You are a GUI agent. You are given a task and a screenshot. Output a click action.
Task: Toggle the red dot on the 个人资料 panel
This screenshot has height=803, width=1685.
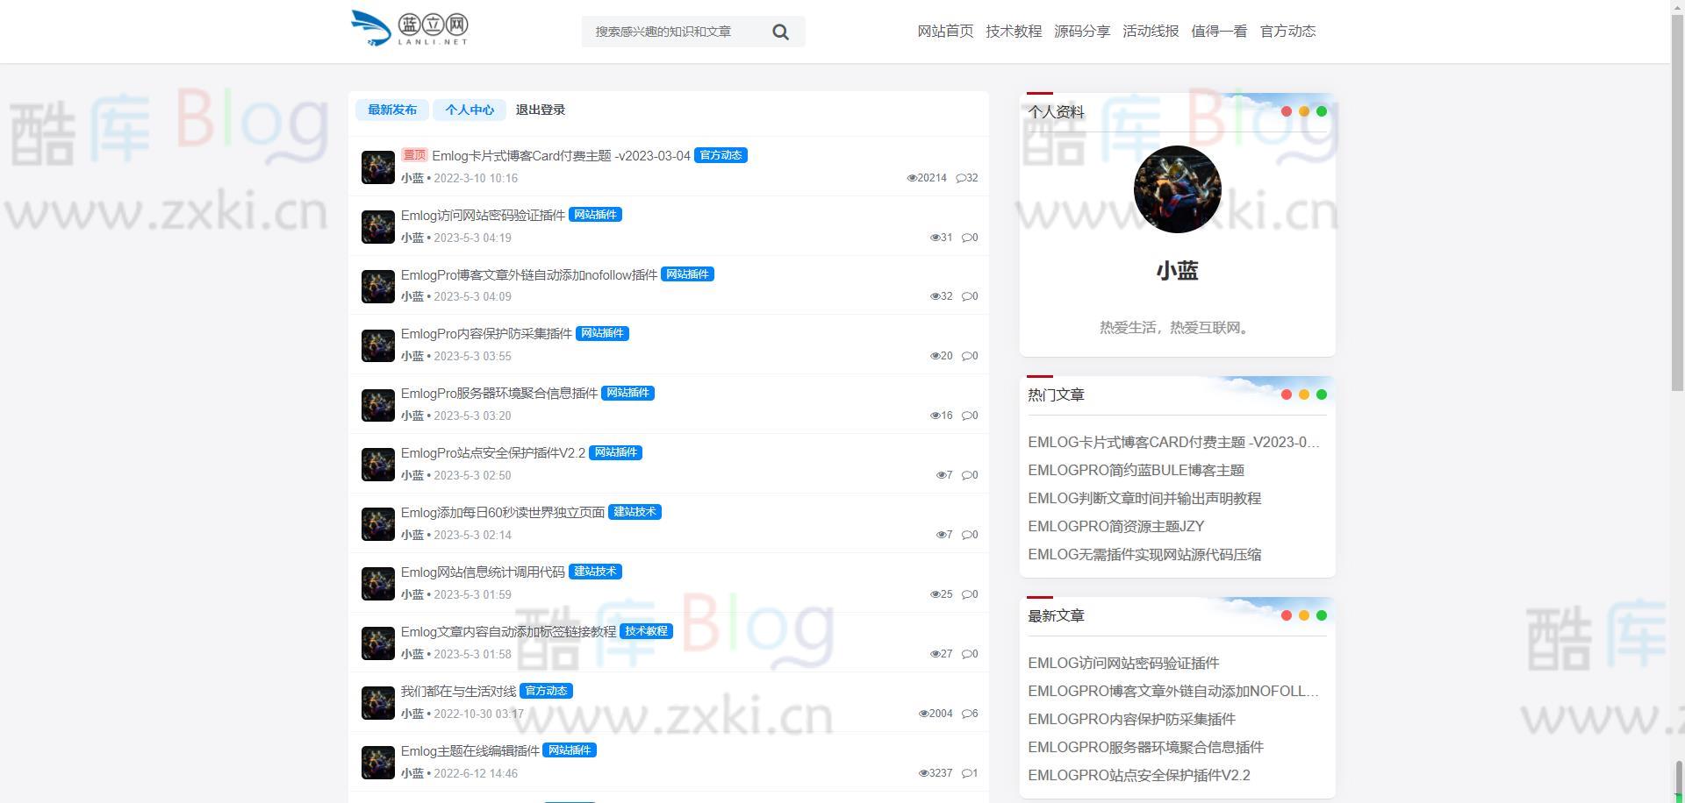1286,111
